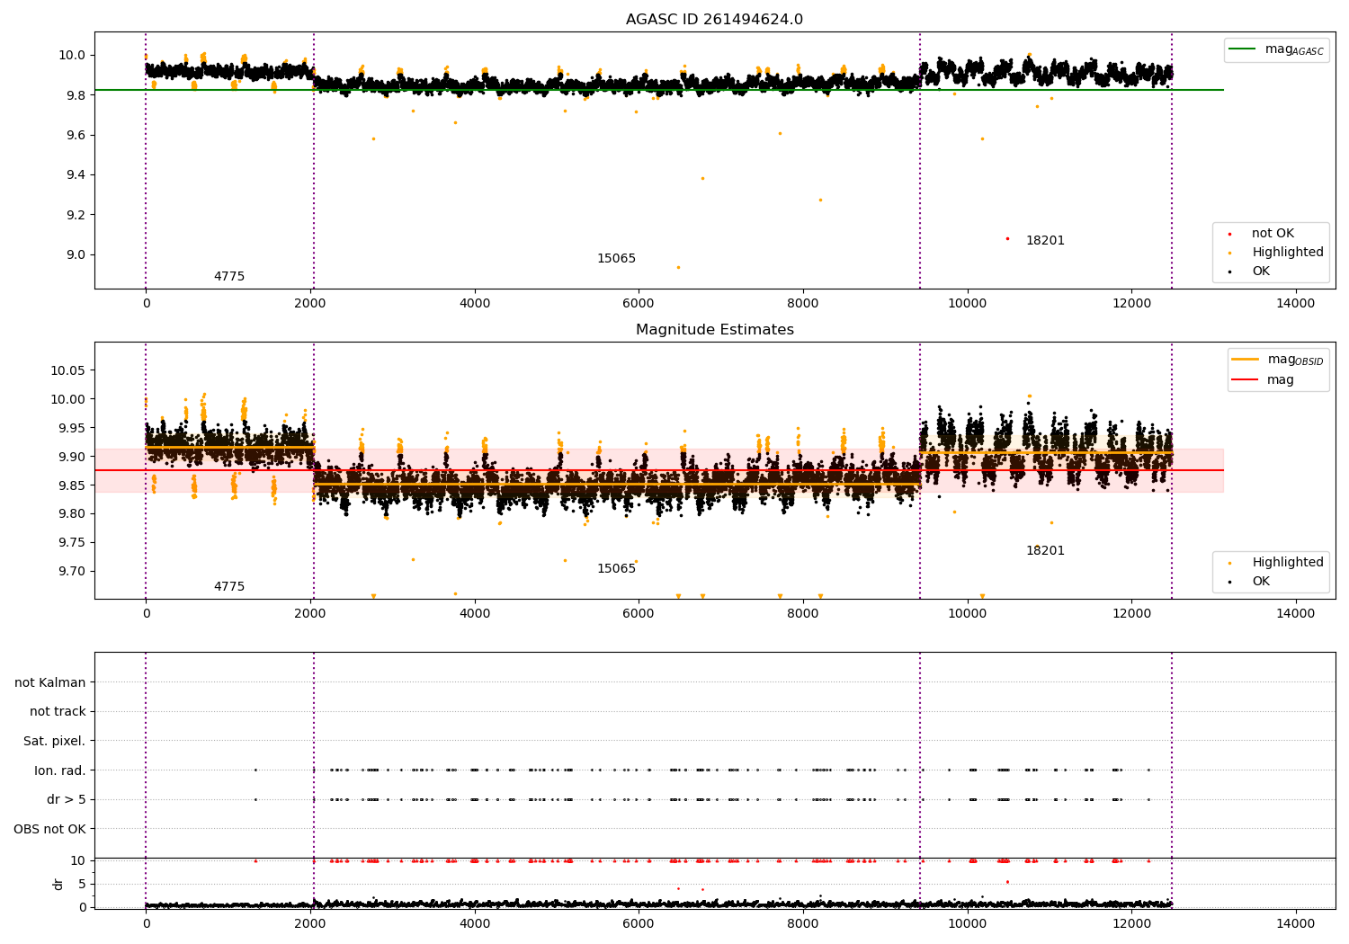
Task: Click the 'Sat. pixel.' row label
Action: click(x=54, y=742)
